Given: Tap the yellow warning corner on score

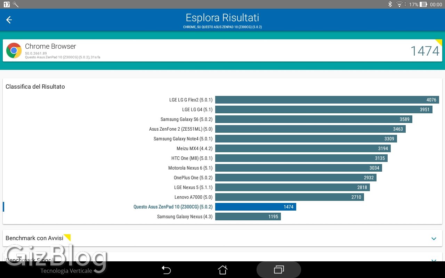Looking at the screenshot, I should coord(439,42).
